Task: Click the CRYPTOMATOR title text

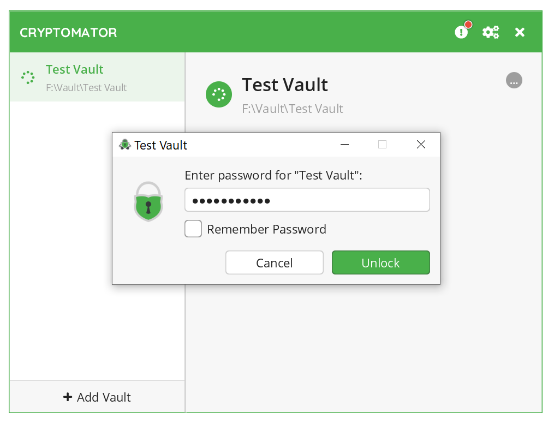Action: point(68,32)
